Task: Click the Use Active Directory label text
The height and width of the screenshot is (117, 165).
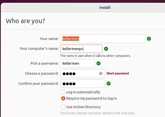Action: tap(83, 107)
